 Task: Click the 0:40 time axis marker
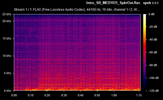point(80,95)
